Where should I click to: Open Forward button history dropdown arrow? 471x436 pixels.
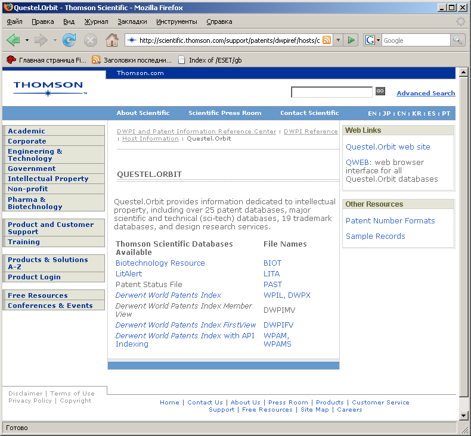[55, 40]
